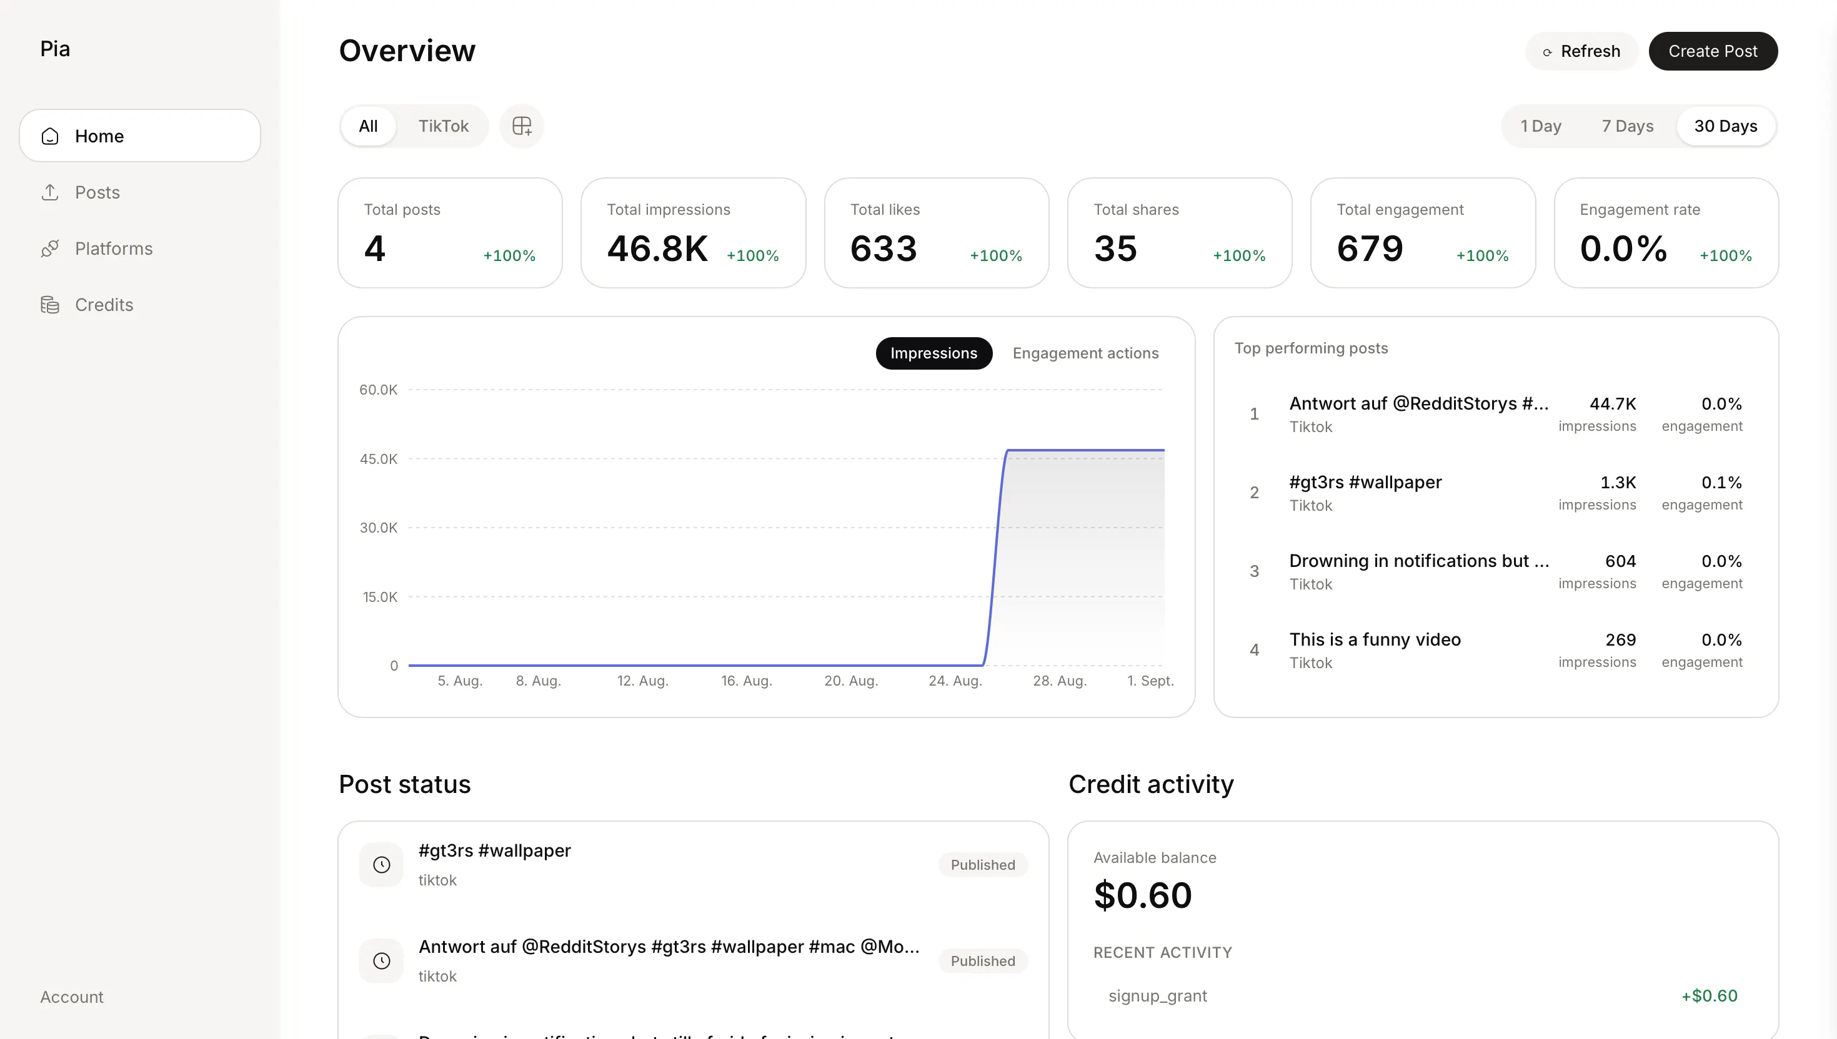Click the Pia logo text
1837x1039 pixels.
pos(55,49)
